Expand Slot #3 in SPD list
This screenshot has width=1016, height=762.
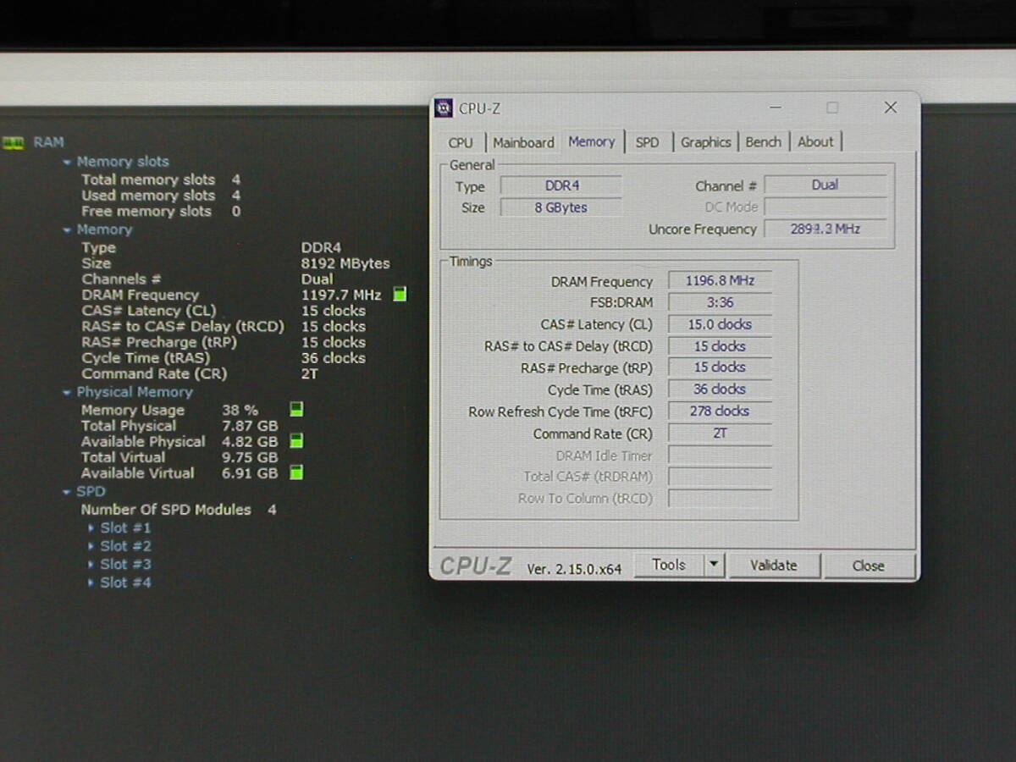click(x=92, y=565)
